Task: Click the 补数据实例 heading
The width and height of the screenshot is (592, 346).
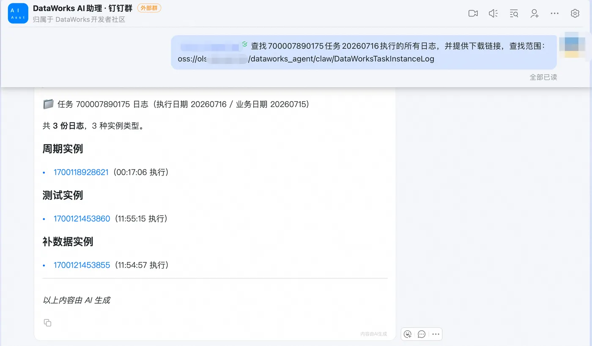Action: tap(68, 242)
